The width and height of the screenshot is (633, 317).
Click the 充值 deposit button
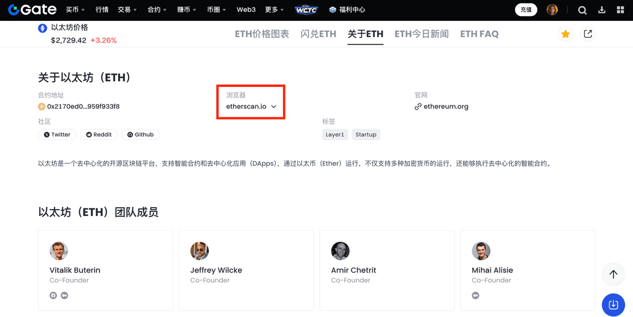coord(526,10)
